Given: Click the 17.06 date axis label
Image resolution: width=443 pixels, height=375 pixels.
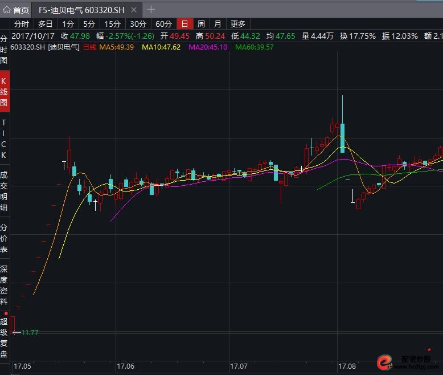Looking at the screenshot, I should [x=126, y=366].
